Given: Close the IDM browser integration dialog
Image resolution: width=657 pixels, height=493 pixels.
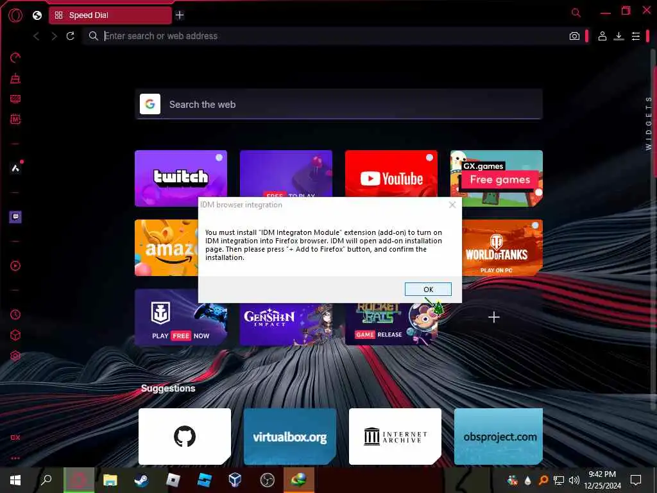Looking at the screenshot, I should click(x=452, y=205).
